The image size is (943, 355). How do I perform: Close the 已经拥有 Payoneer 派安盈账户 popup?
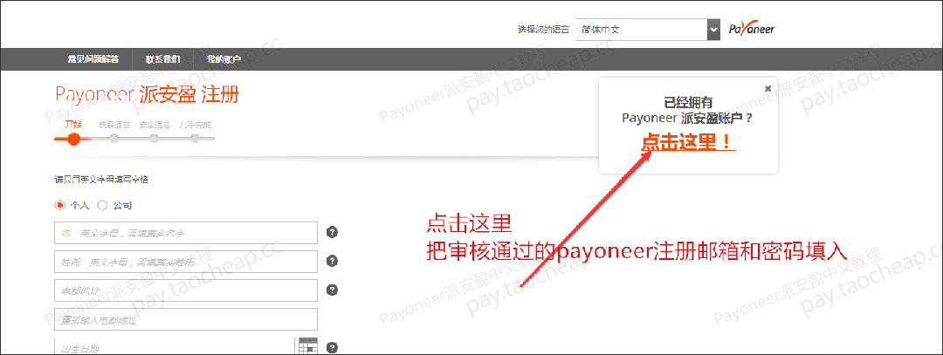(x=767, y=88)
